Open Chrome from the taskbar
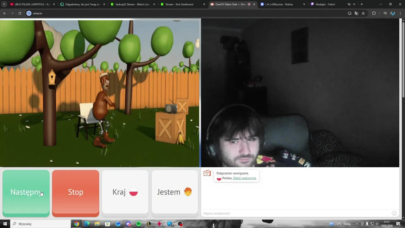This screenshot has height=228, width=405. [x=77, y=224]
